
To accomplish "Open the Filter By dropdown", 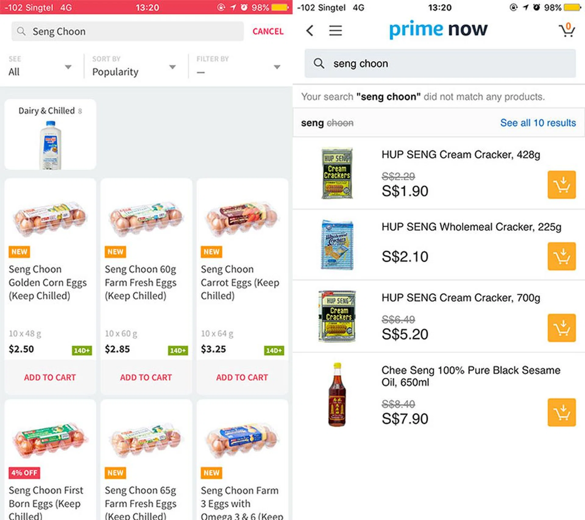I will click(238, 67).
